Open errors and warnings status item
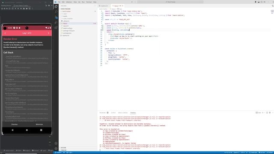 [69, 153]
